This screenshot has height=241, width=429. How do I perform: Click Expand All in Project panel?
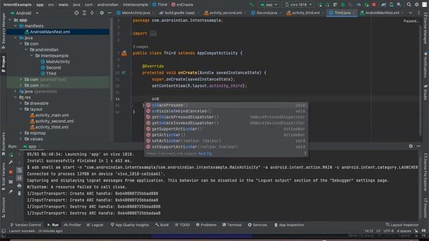[84, 13]
